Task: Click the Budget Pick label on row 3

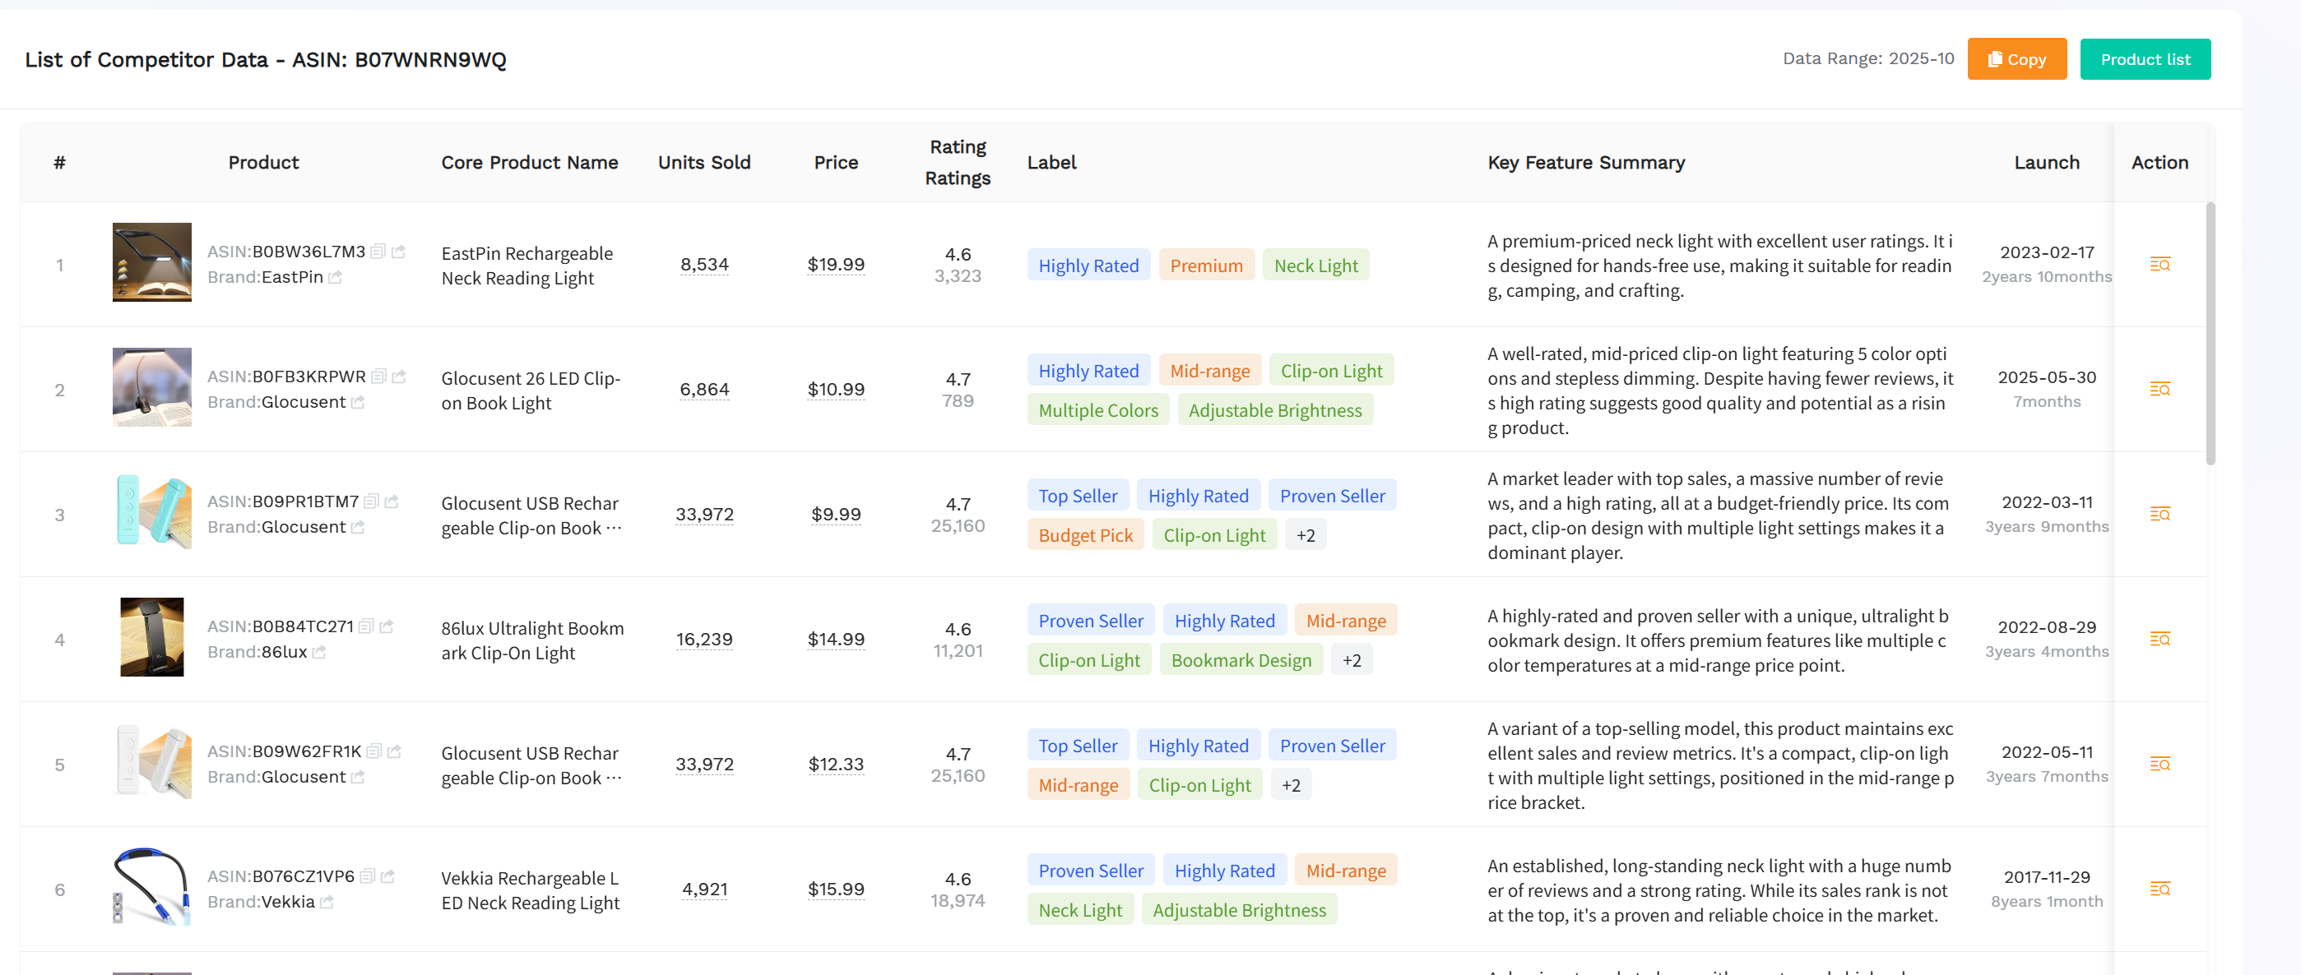Action: pyautogui.click(x=1085, y=534)
